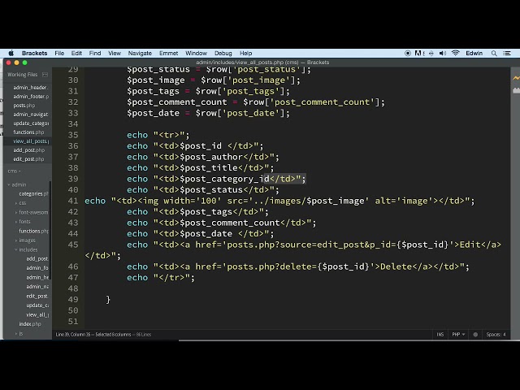Screen dimensions: 520x390
Task: Select edit_post.php in Working Files
Action: click(x=28, y=159)
